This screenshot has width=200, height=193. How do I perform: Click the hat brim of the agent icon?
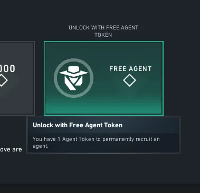tap(73, 73)
